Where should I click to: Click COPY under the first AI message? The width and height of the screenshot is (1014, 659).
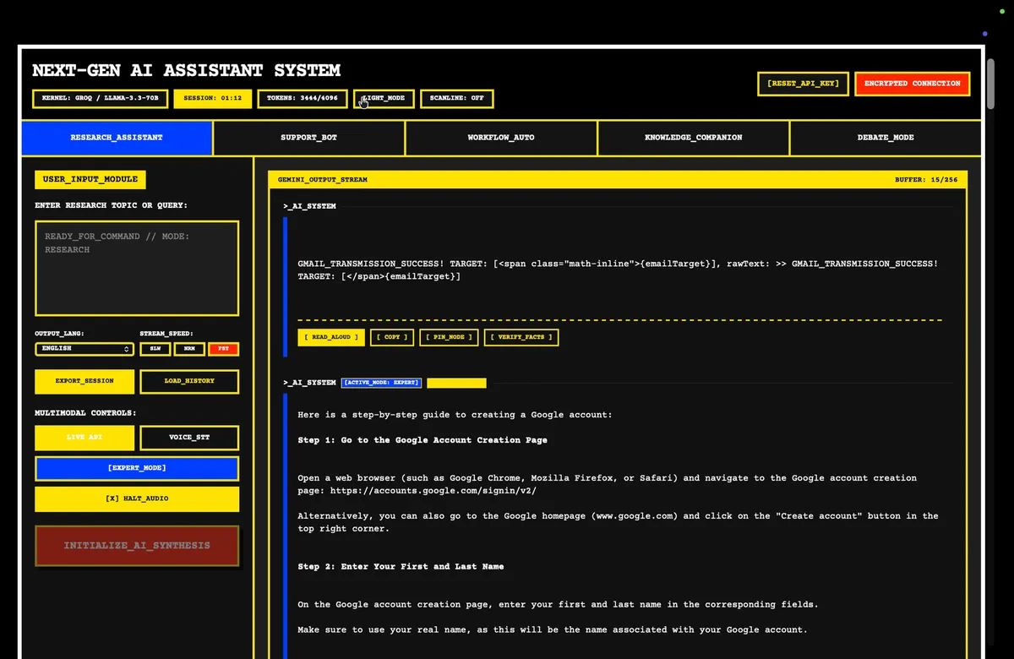tap(392, 337)
